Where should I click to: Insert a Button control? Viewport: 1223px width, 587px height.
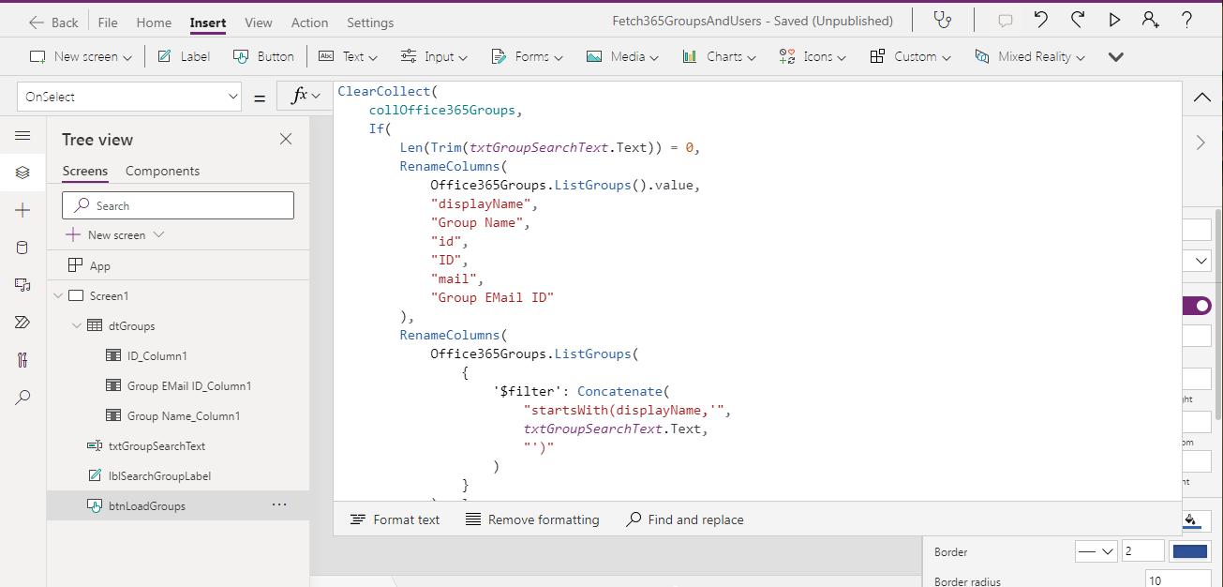(x=263, y=56)
